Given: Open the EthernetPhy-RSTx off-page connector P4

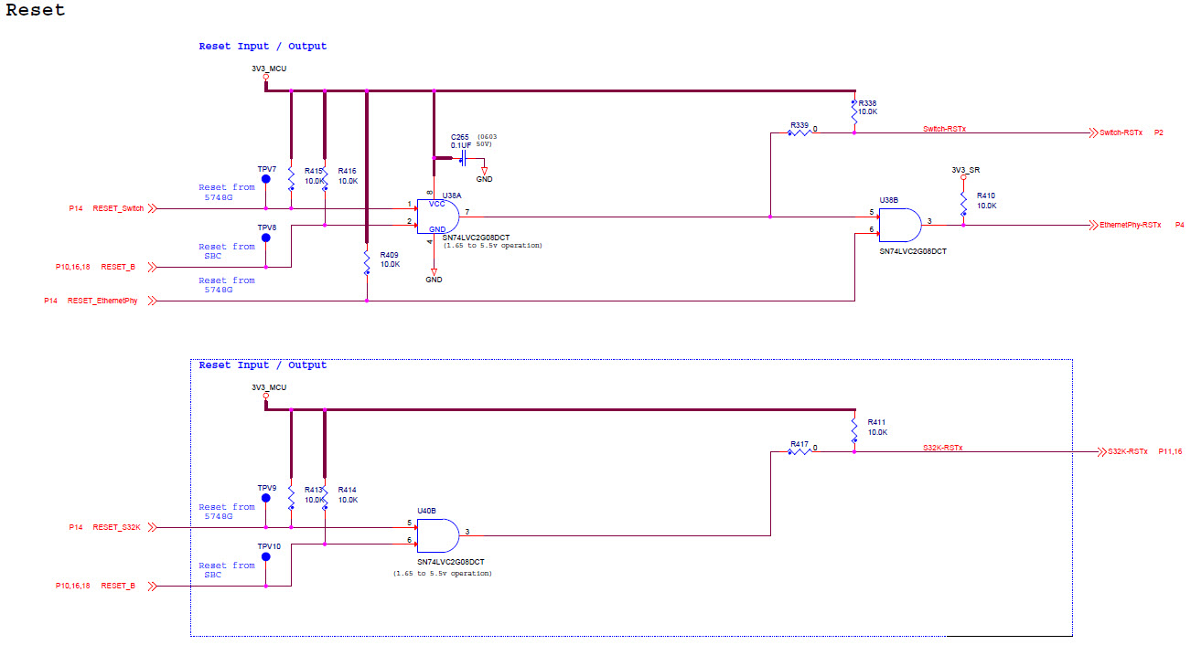Looking at the screenshot, I should tap(1126, 224).
